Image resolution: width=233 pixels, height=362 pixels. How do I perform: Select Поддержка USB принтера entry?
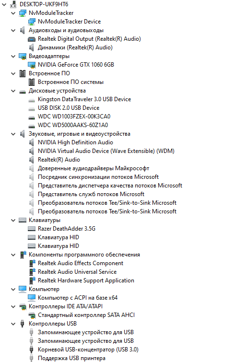point(71,358)
